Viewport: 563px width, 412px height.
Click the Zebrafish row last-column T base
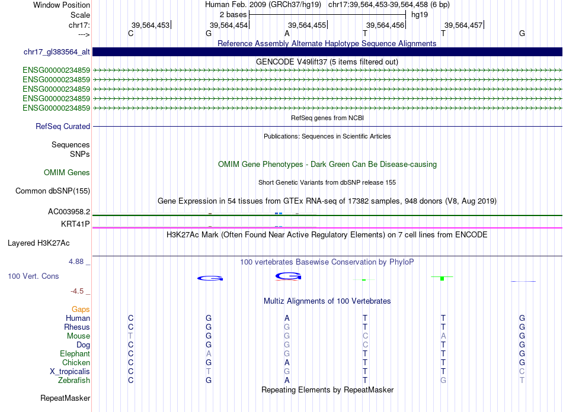coord(522,380)
